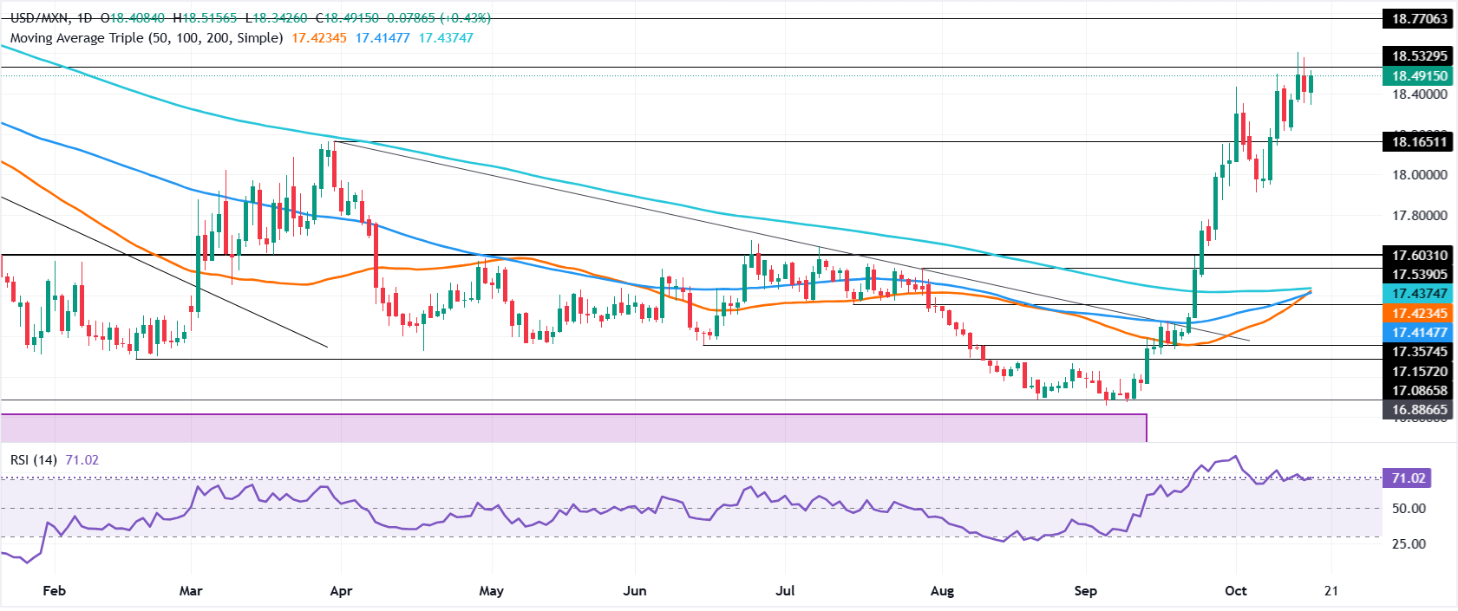Click the cyan 17.43747 MA price tag
Image resolution: width=1458 pixels, height=611 pixels.
(x=1419, y=294)
